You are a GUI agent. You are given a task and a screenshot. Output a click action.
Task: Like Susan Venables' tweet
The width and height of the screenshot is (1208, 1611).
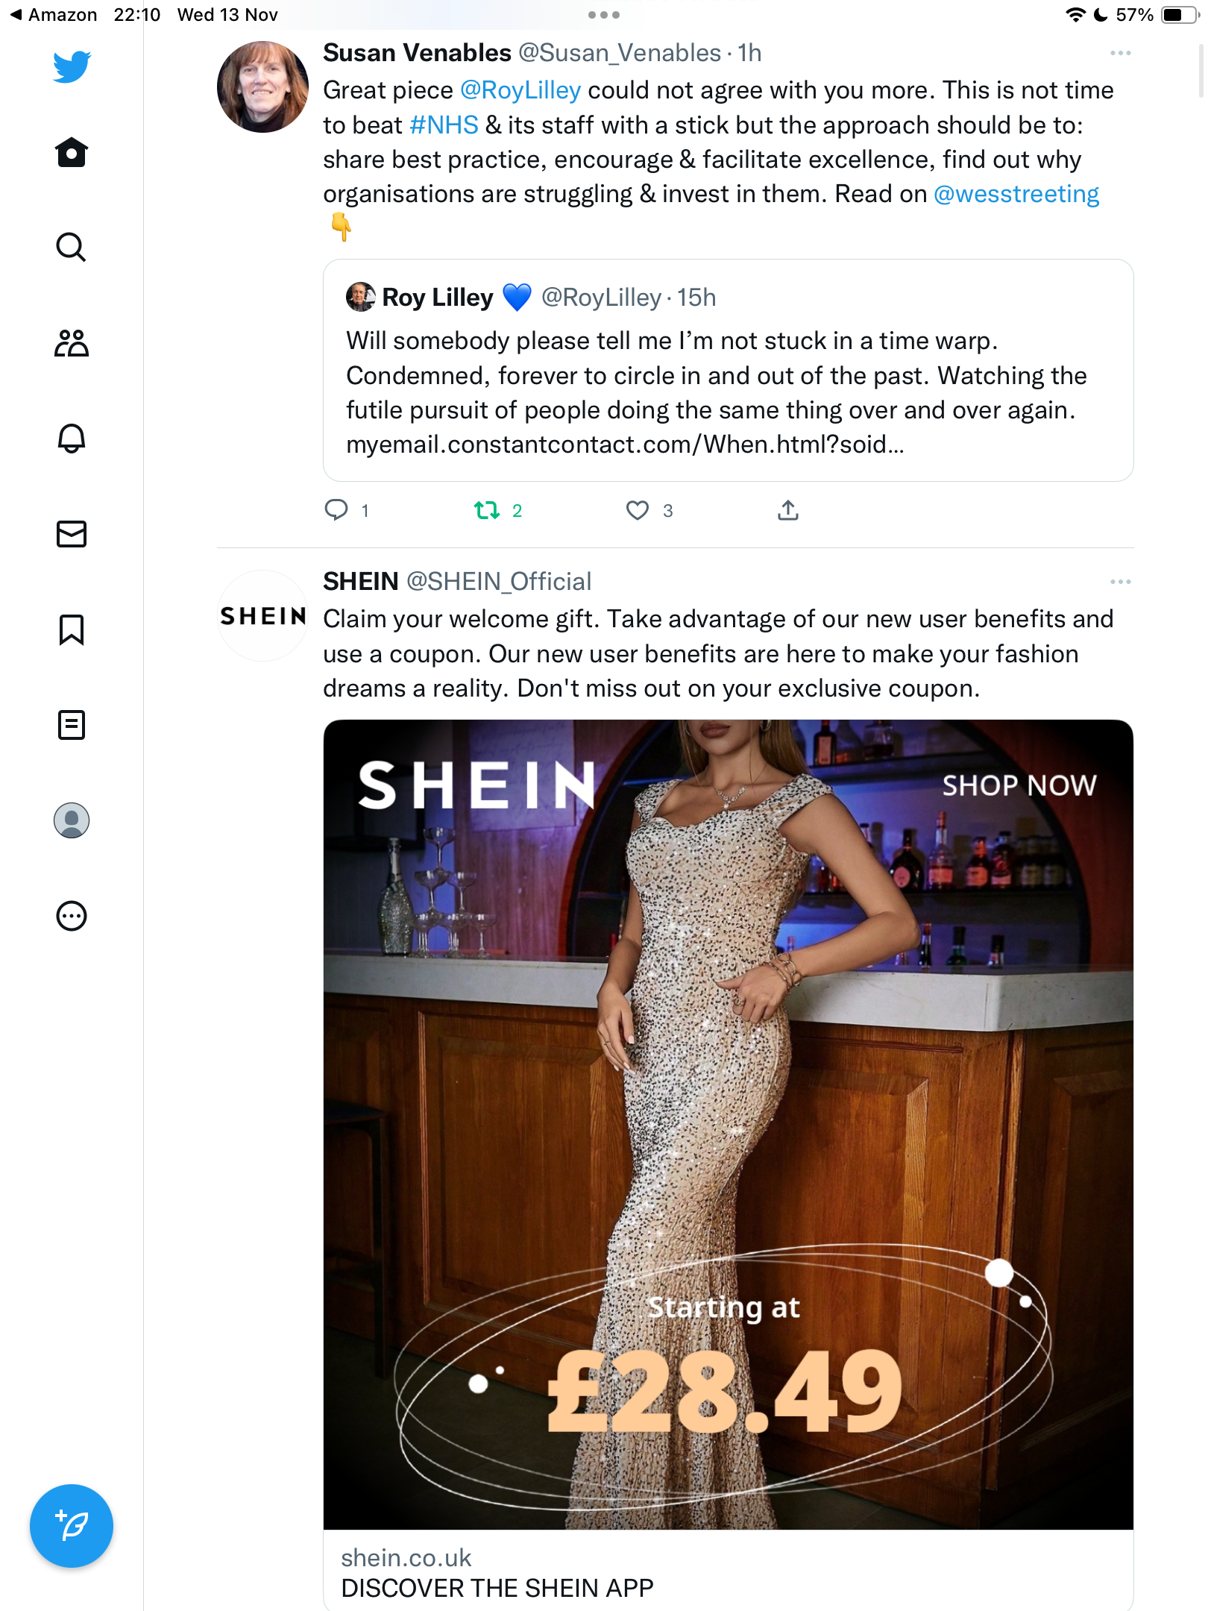638,511
